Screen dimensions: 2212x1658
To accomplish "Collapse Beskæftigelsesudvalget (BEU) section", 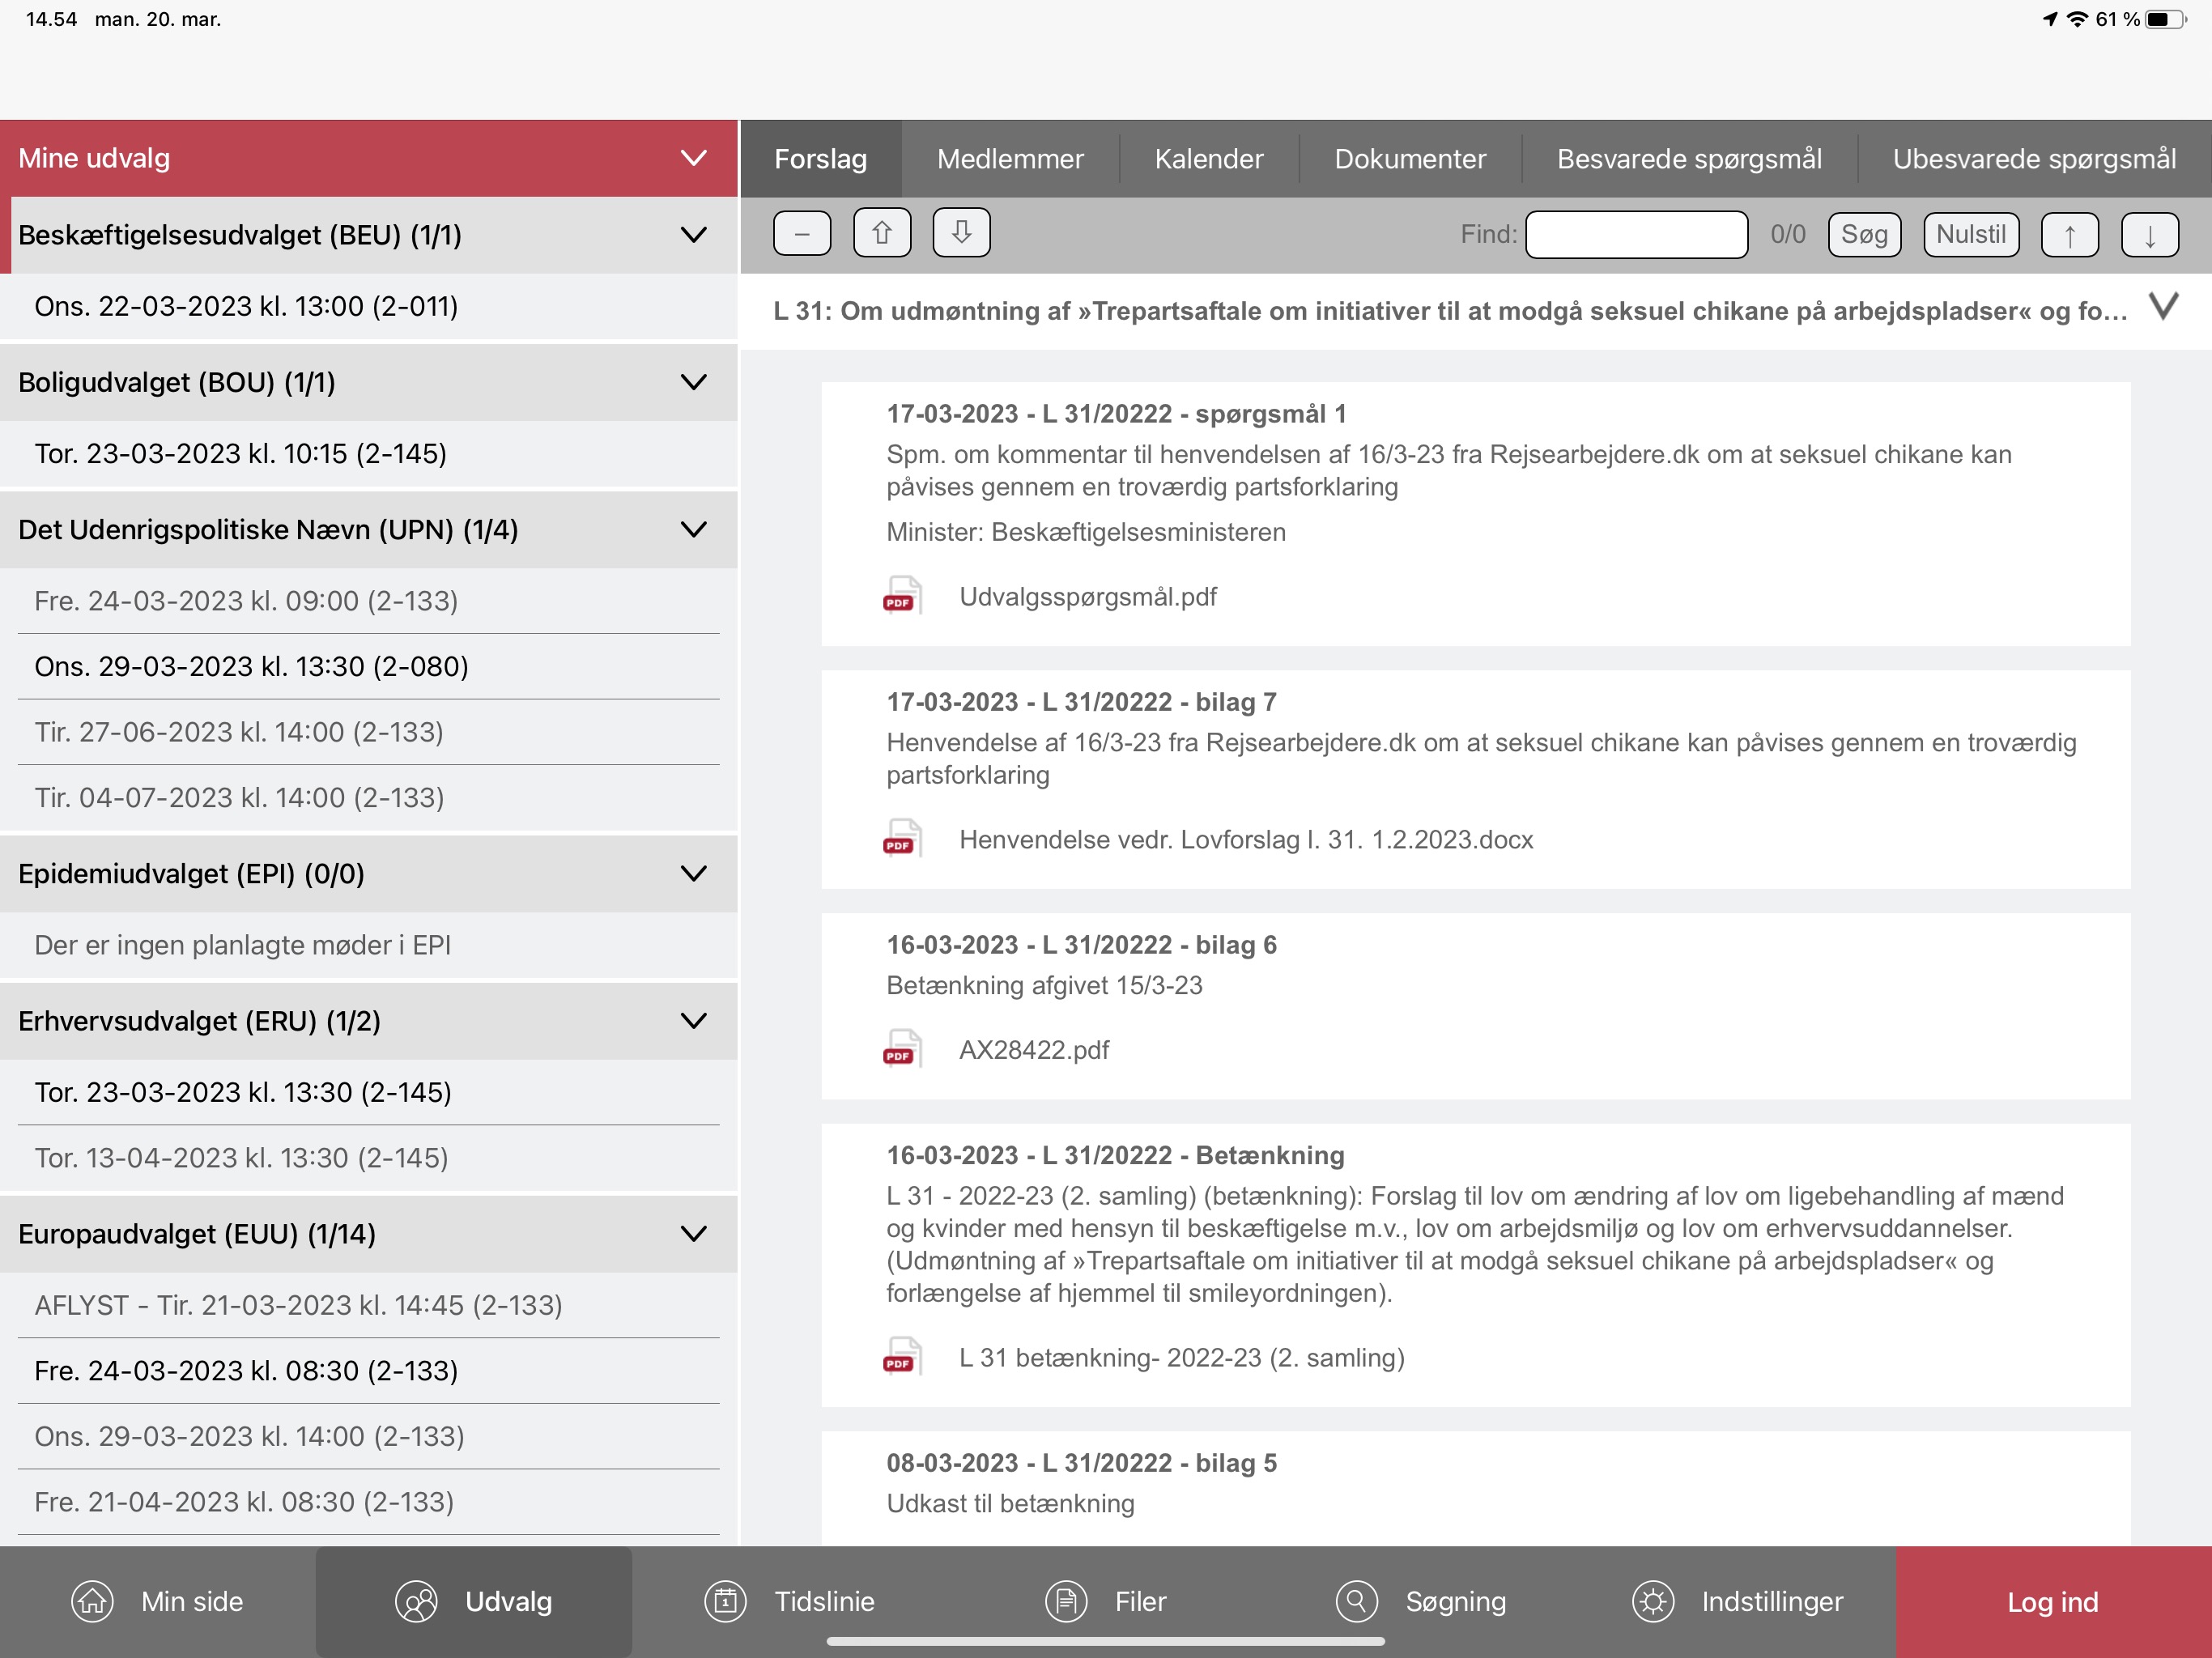I will [693, 235].
